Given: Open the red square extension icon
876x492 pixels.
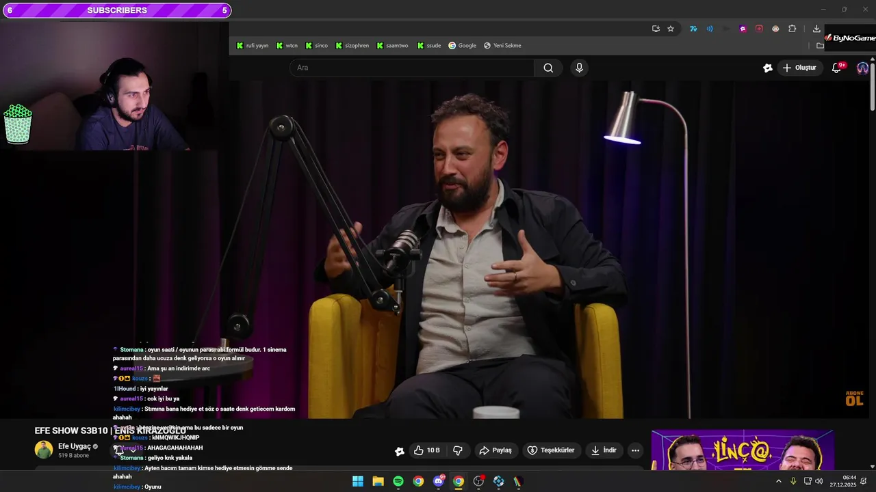Looking at the screenshot, I should [759, 29].
